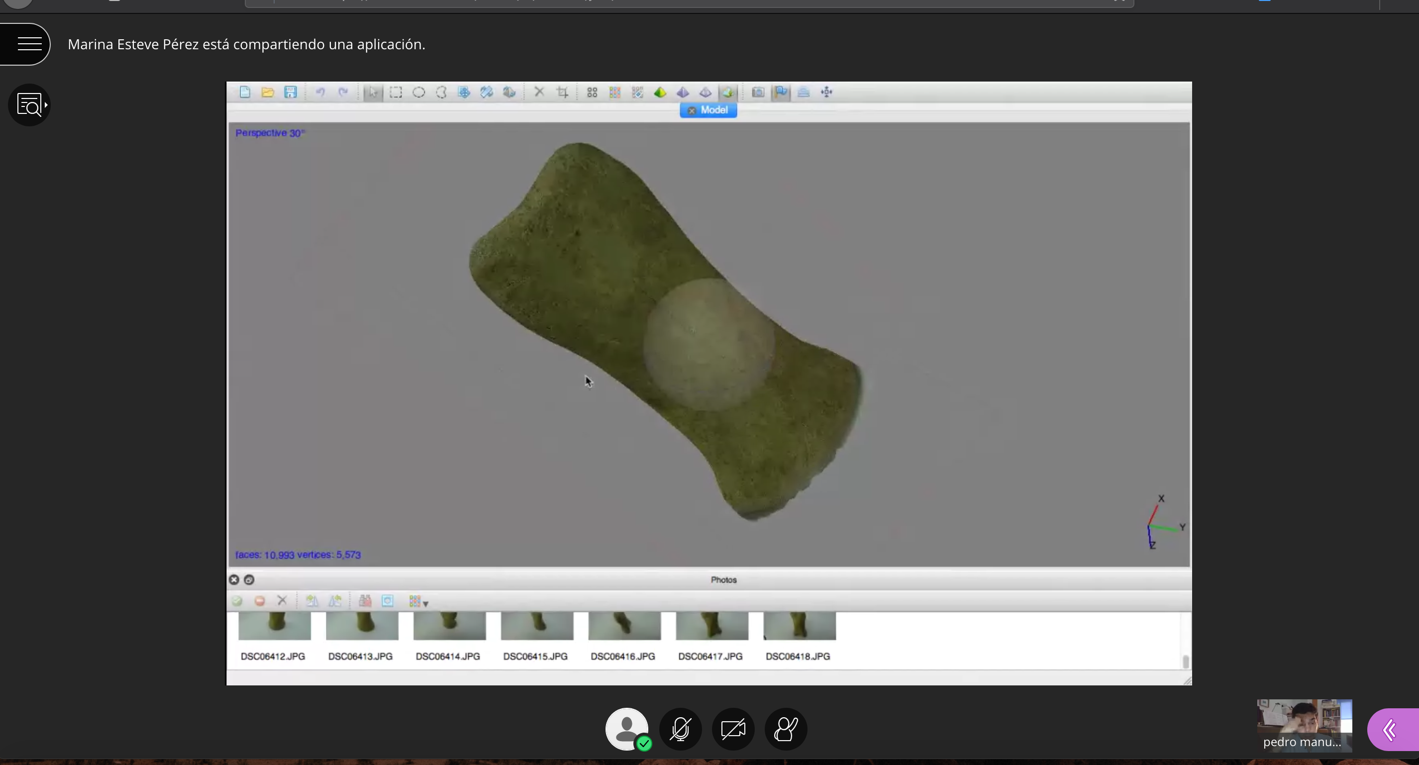Toggle the show markers flag icon

click(781, 93)
